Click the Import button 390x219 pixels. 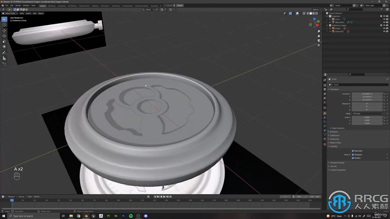179,5
